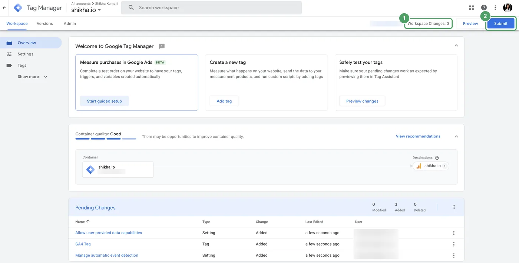
Task: Open the shikha.io container dropdown
Action: [x=86, y=10]
